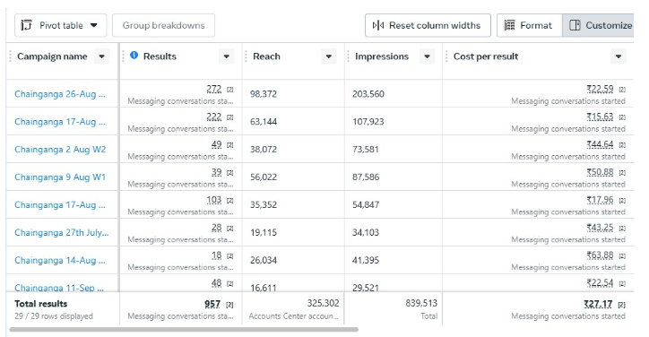Open campaign Chainganga 14-Aug link
This screenshot has width=649, height=337.
[60, 261]
